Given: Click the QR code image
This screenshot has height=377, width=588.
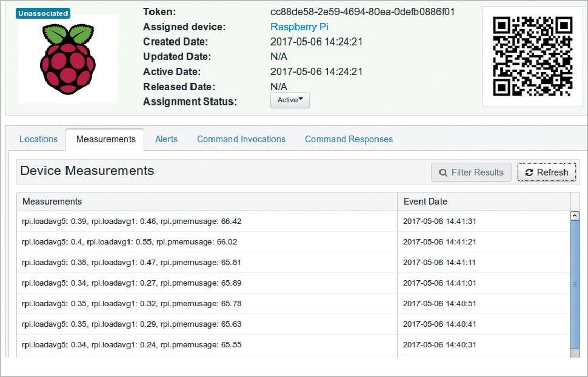Looking at the screenshot, I should [532, 56].
